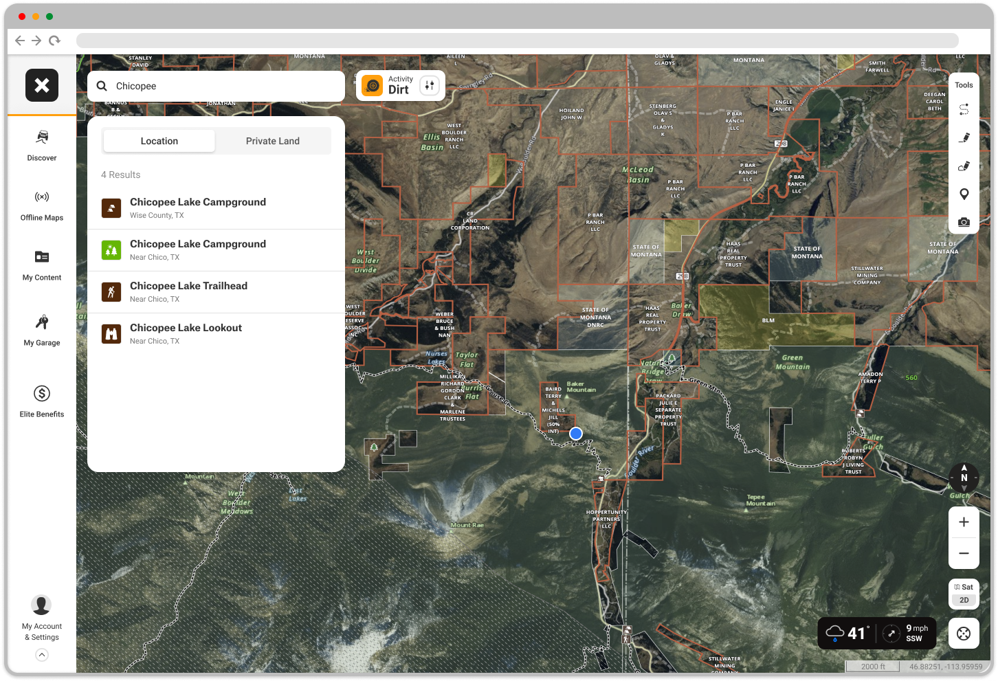Click the blue current location dot
This screenshot has width=998, height=681.
(576, 433)
